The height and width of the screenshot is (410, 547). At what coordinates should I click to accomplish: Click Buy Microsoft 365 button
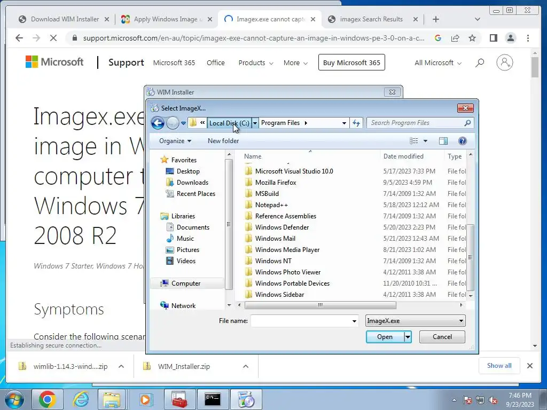coord(351,62)
